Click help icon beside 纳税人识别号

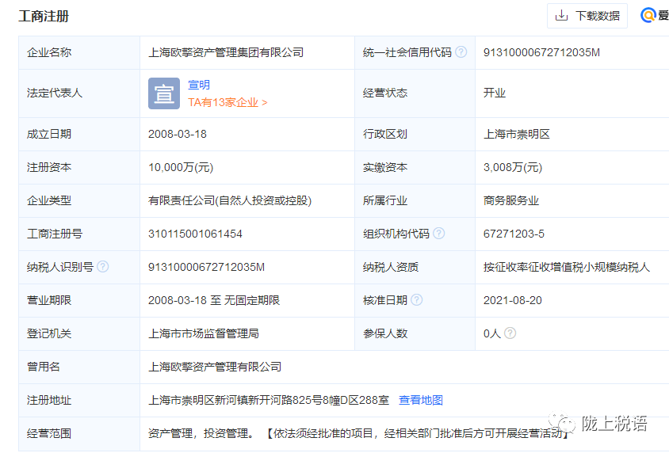coord(102,267)
